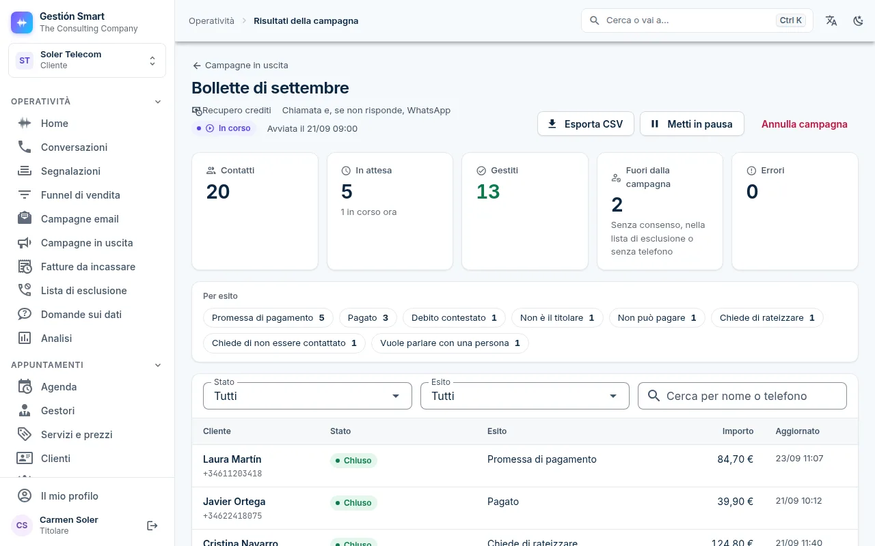Click the Cerca o vai a search box
The image size is (875, 546).
[697, 20]
